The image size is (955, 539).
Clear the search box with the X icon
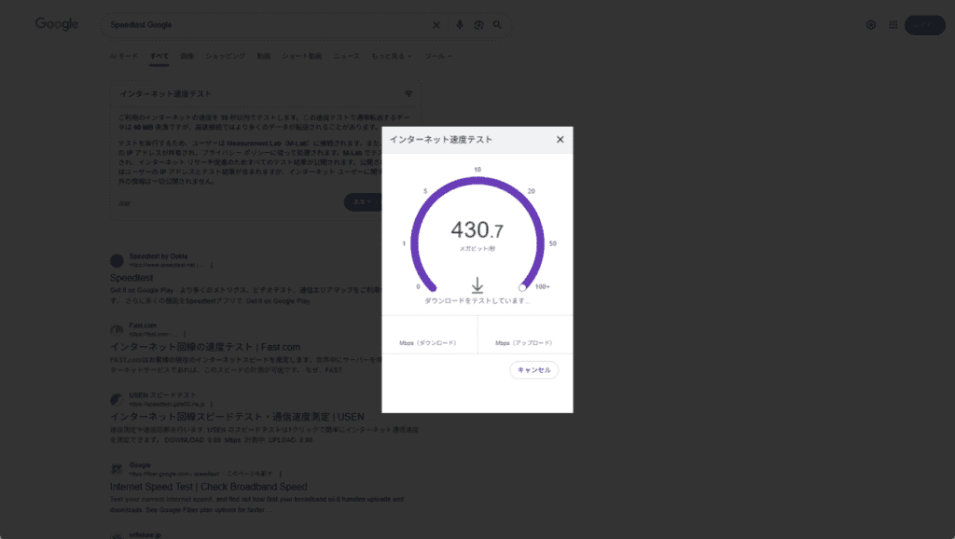tap(436, 25)
